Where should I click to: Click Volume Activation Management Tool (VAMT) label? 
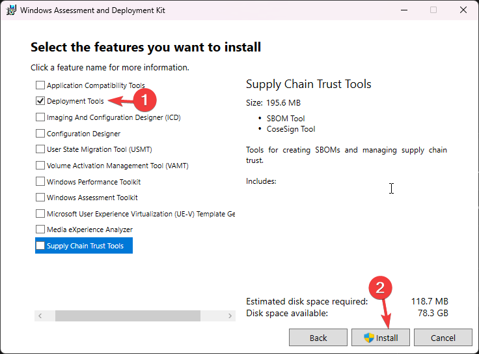pos(118,166)
